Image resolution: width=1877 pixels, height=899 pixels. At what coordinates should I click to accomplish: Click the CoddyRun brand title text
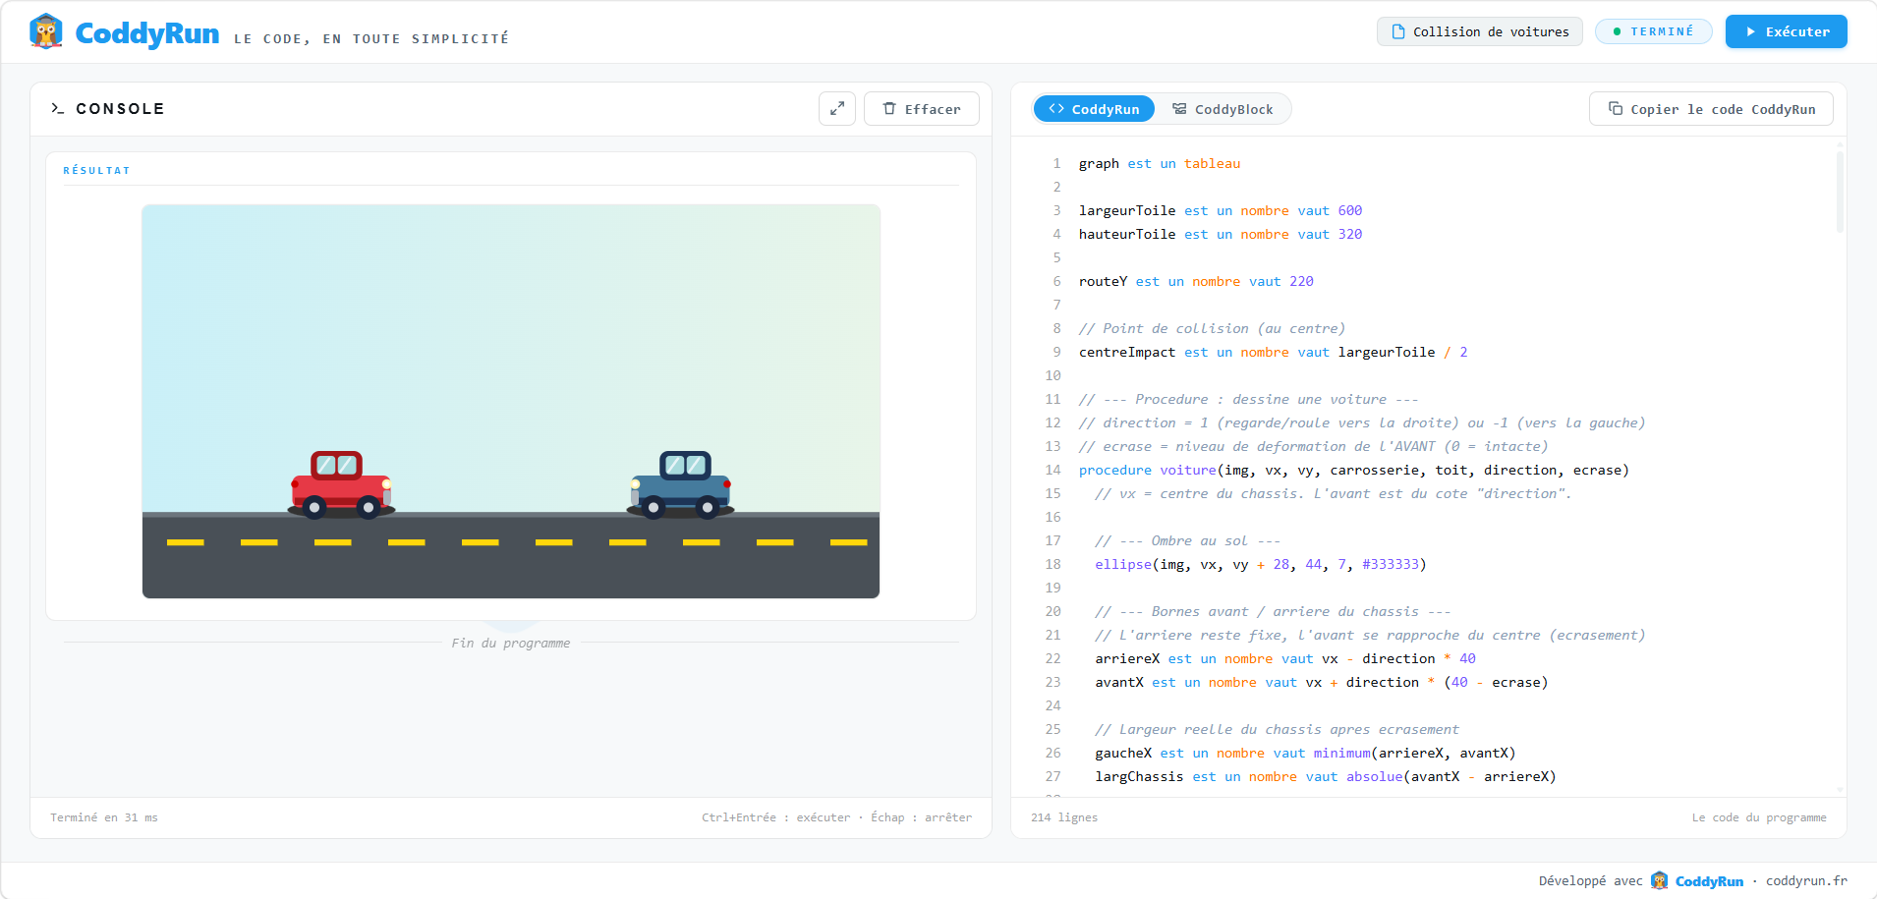point(147,33)
